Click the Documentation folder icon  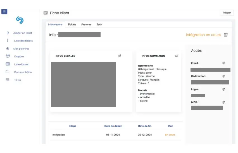(x=8, y=72)
